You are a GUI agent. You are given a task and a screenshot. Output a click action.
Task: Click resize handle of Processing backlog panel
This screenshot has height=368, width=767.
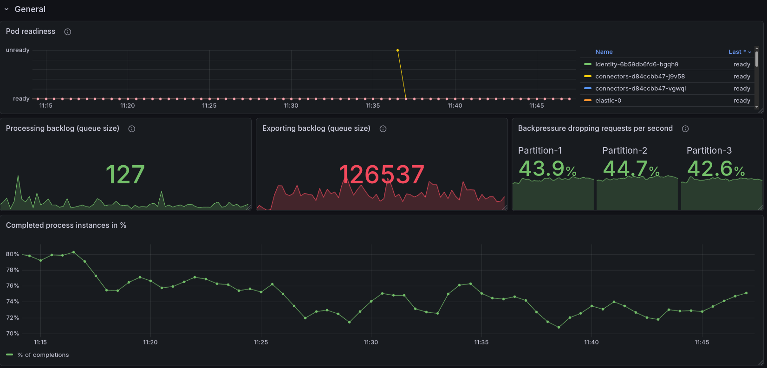[248, 208]
